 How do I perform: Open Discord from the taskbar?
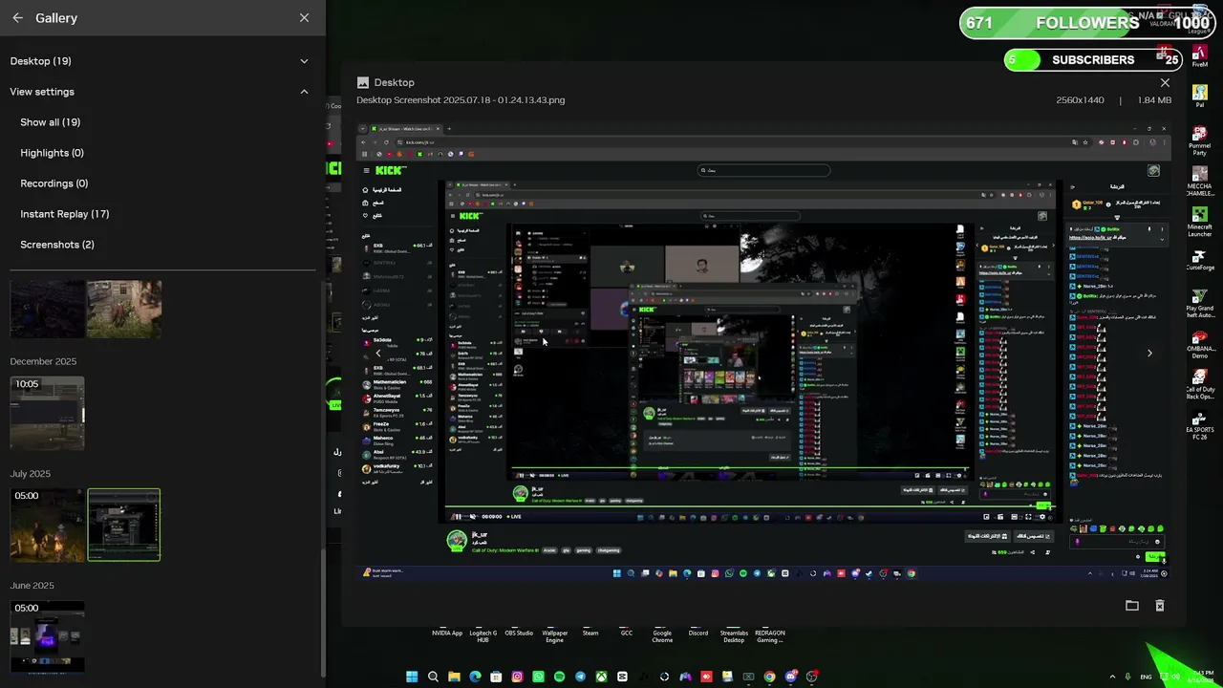pos(790,677)
